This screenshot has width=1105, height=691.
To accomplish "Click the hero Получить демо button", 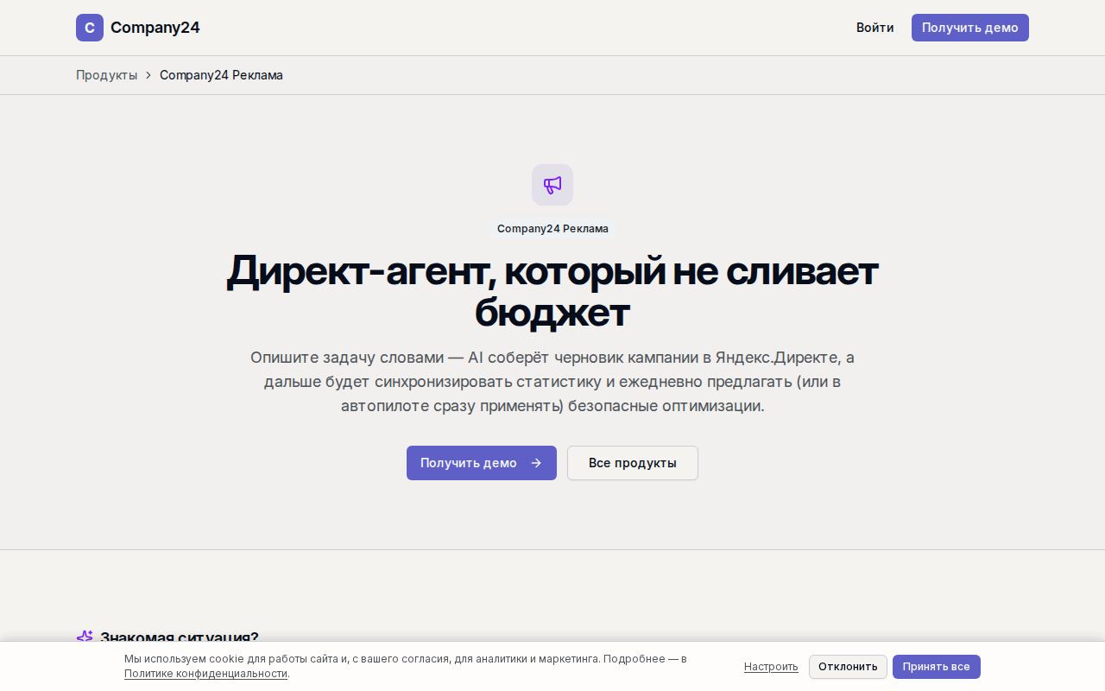I will 482,463.
